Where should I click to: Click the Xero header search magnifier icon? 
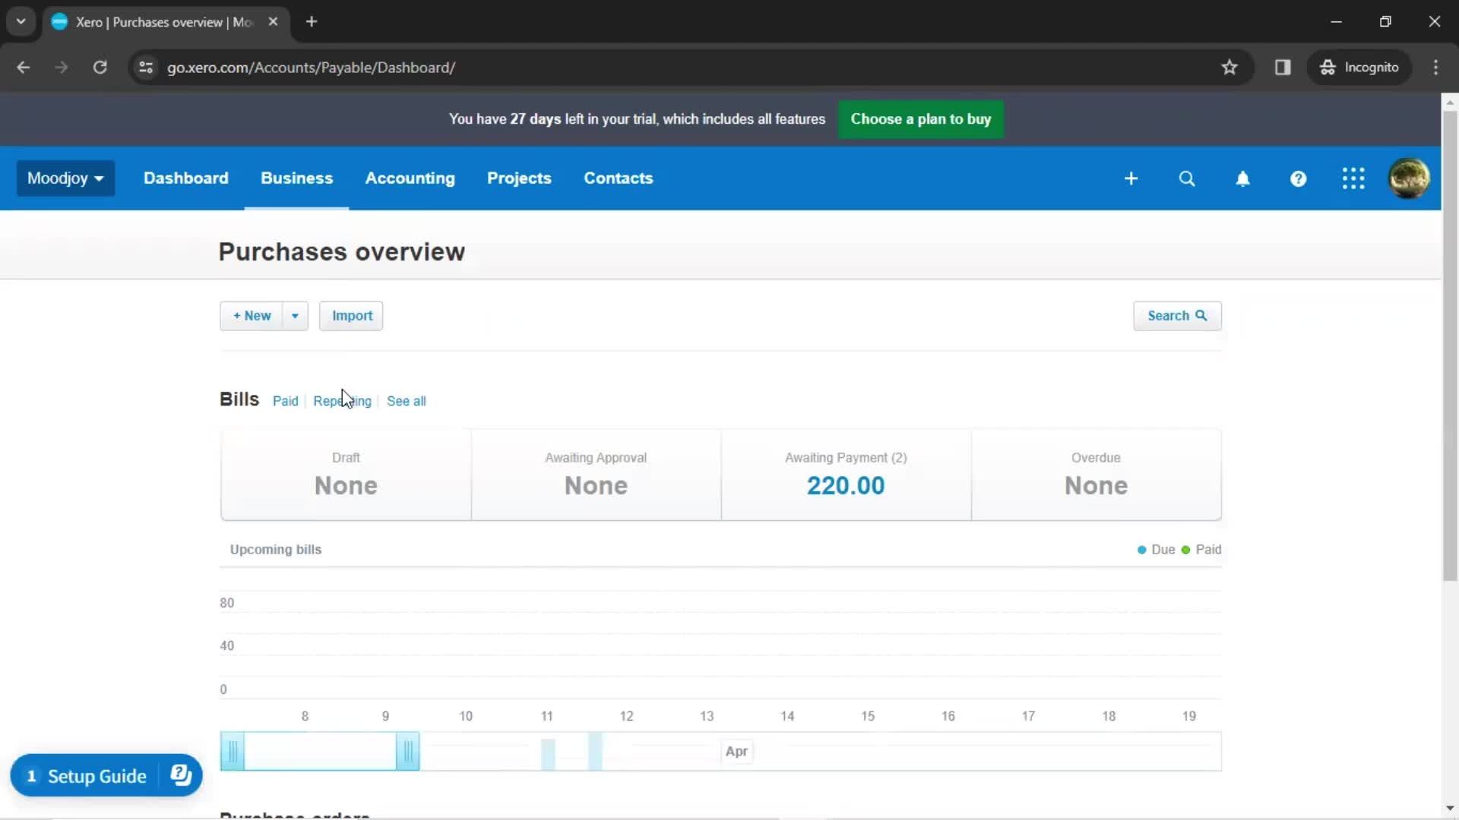click(1187, 178)
